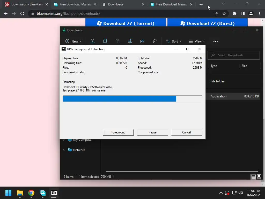Open the clock showing 11:06 PM

pos(253,193)
